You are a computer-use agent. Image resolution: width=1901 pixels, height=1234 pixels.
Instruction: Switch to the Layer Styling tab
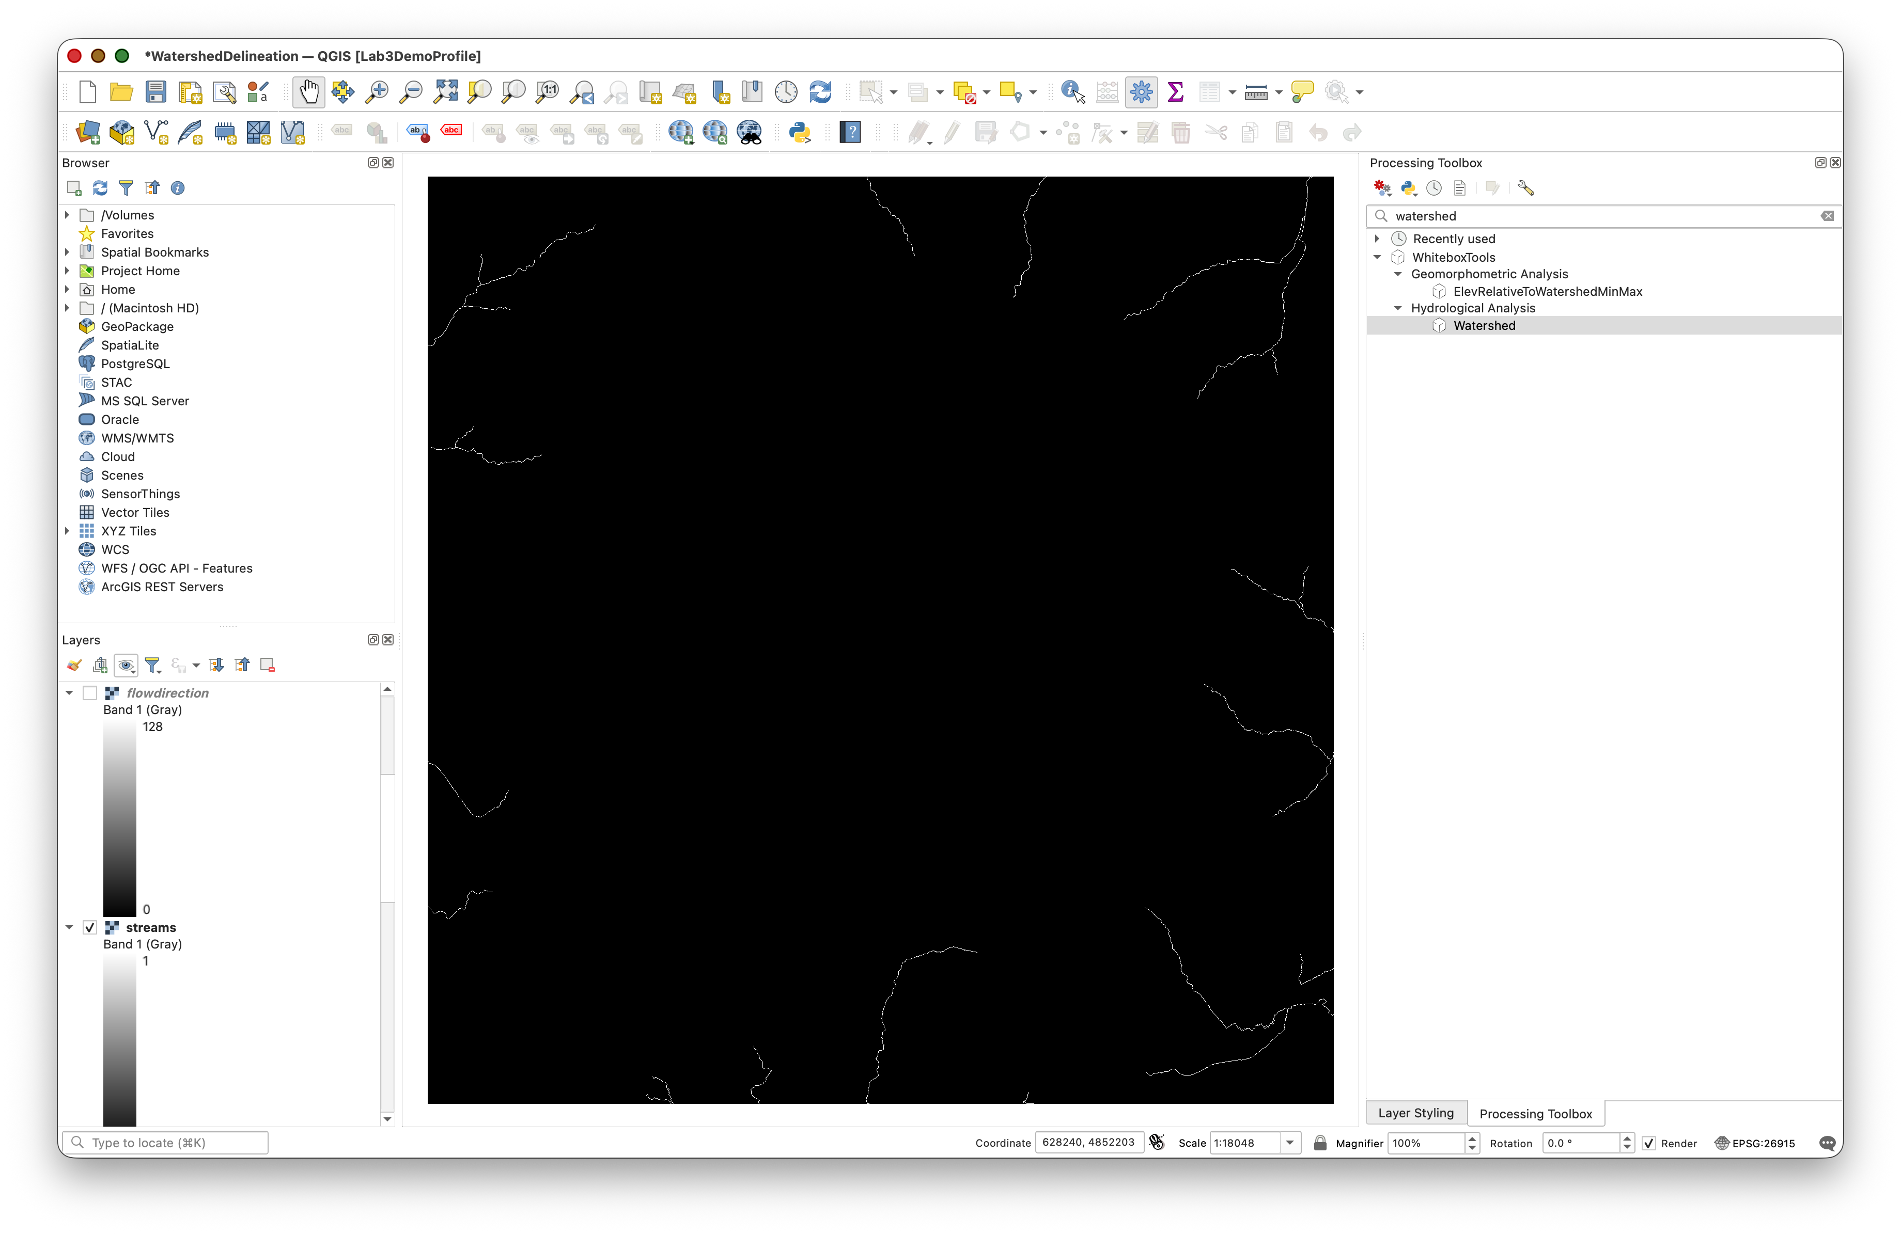coord(1415,1114)
